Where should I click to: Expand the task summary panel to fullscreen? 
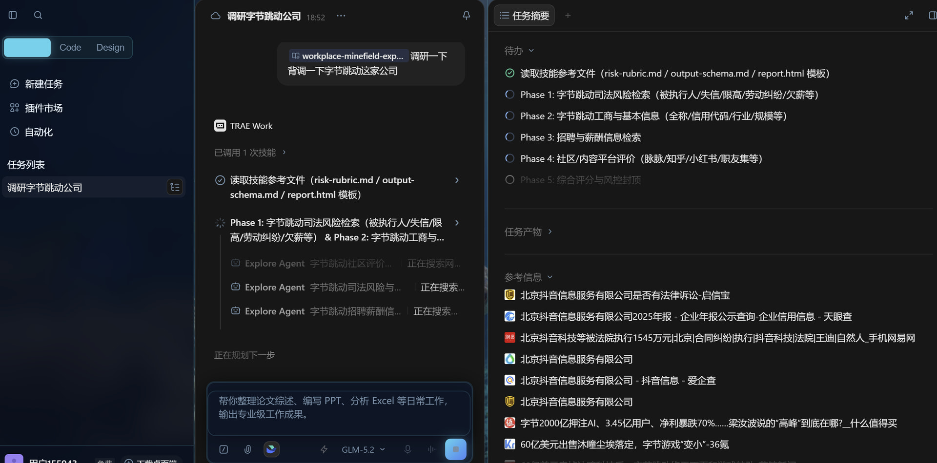point(909,16)
